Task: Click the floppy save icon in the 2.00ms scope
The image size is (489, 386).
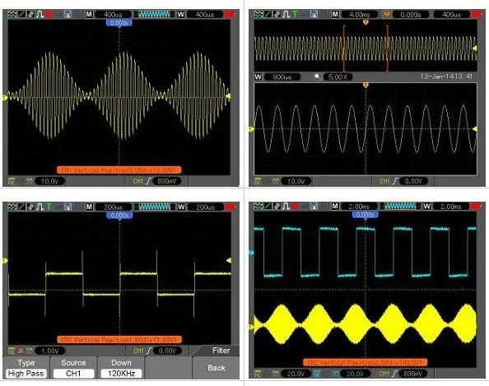Action: (314, 207)
